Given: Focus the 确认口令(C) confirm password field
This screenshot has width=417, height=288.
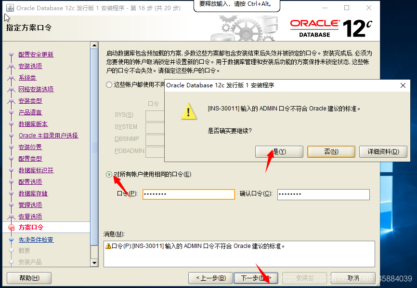Looking at the screenshot, I should (324, 194).
